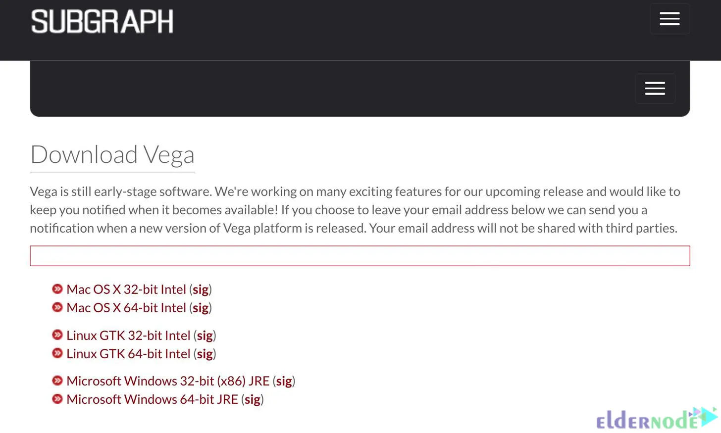Click the red arrow icon beside Windows 64-bit JRE
The width and height of the screenshot is (721, 433).
coord(57,399)
